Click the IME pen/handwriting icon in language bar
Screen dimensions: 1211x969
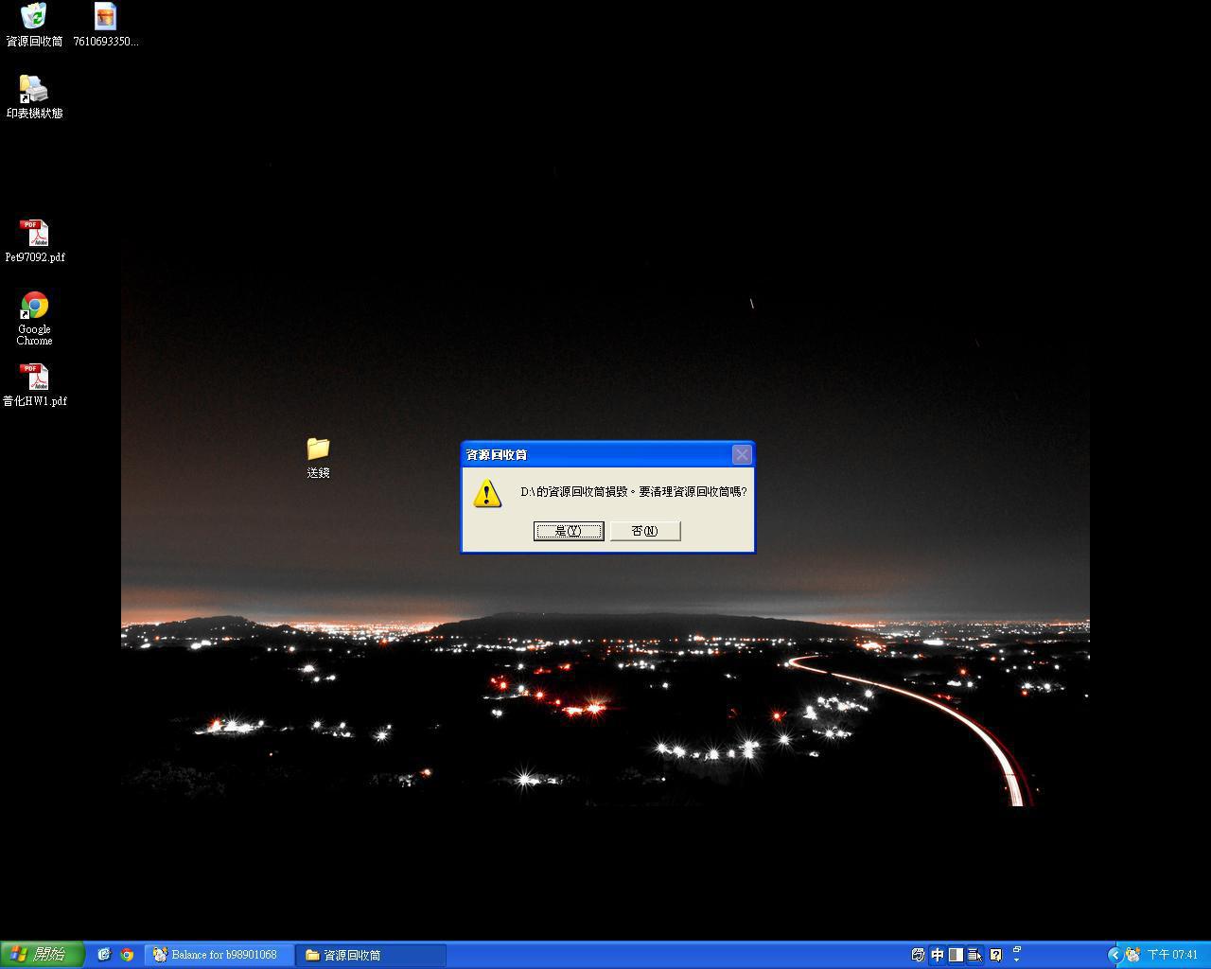click(x=918, y=955)
